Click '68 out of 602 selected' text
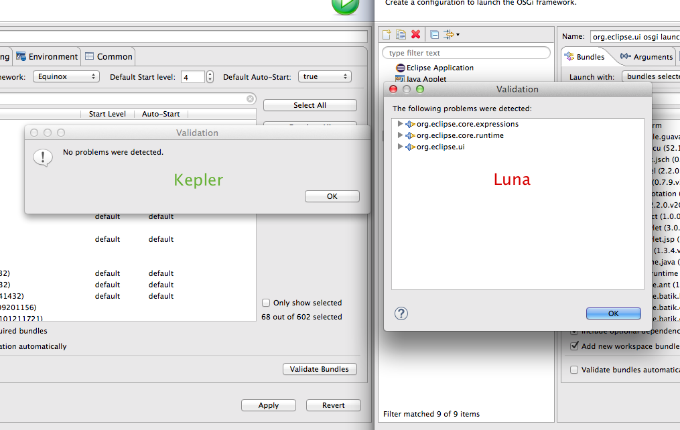Screen dimensions: 680x430 [x=301, y=317]
